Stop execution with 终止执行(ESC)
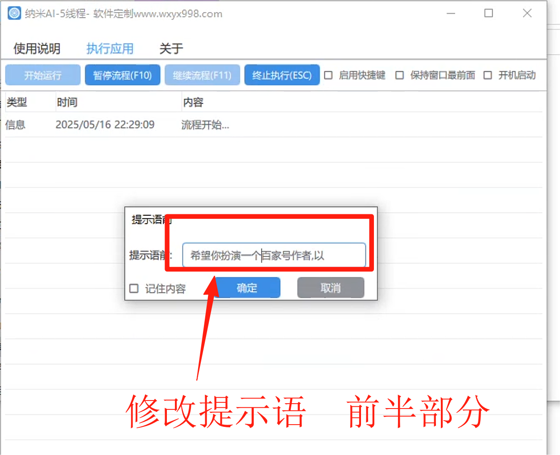This screenshot has height=455, width=560. point(282,75)
